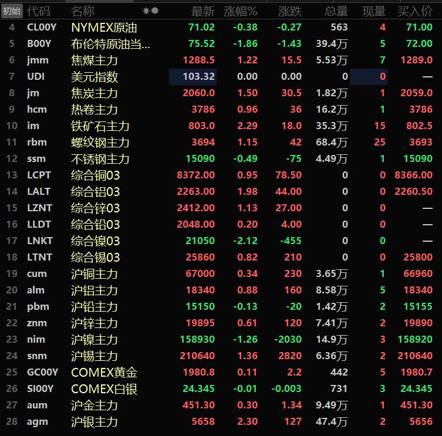Select the NYMEX原油 row
The height and width of the screenshot is (436, 442).
[221, 28]
